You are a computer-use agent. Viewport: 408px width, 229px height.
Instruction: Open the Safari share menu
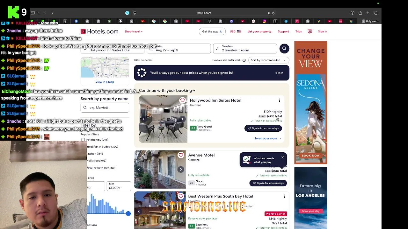click(360, 13)
